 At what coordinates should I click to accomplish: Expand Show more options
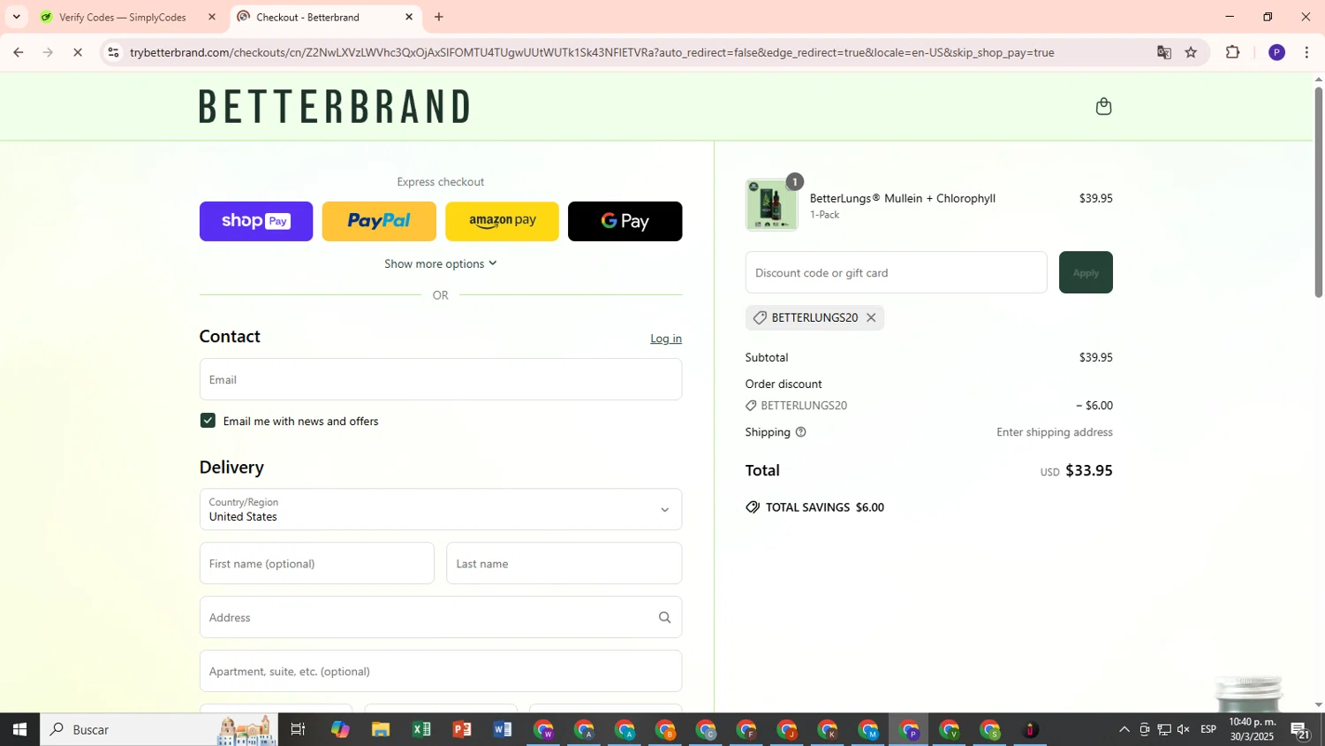coord(440,263)
